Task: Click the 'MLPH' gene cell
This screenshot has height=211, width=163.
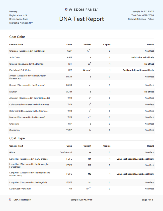Action: click(x=69, y=92)
